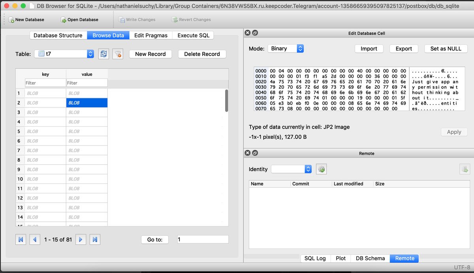This screenshot has height=273, width=474.
Task: Click the Name column header in Remote
Action: 269,183
